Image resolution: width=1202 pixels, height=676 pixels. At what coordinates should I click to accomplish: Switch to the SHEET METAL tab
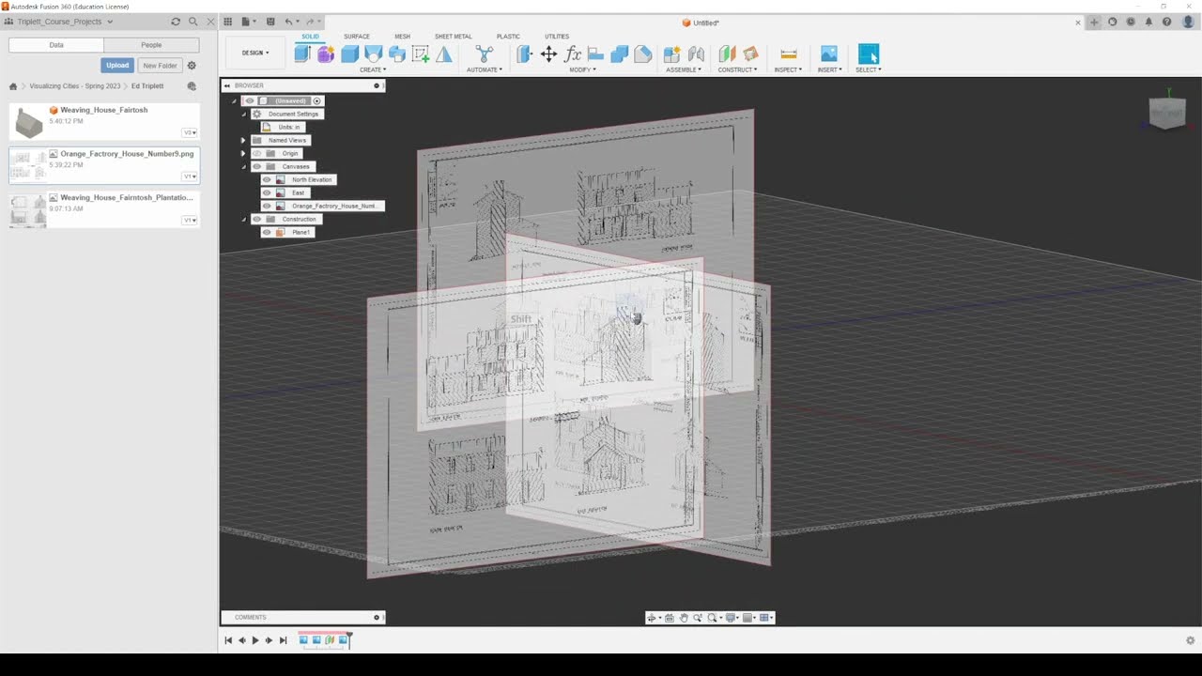(453, 37)
